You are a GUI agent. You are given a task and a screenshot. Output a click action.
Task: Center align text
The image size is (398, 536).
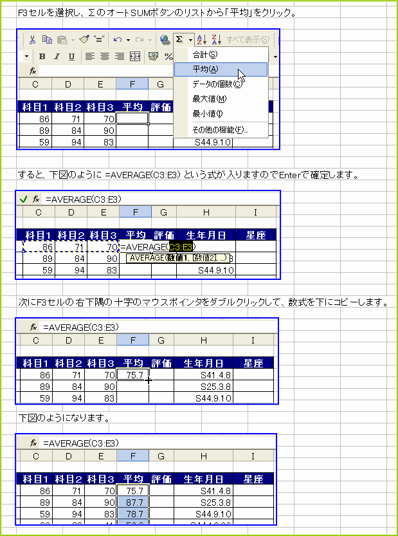[x=105, y=57]
